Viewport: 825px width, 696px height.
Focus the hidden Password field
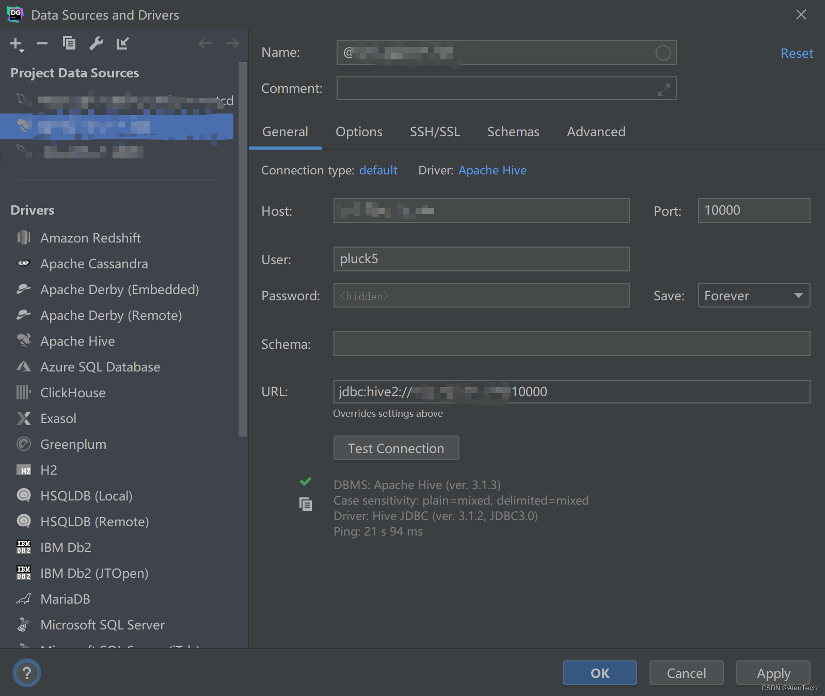coord(481,295)
